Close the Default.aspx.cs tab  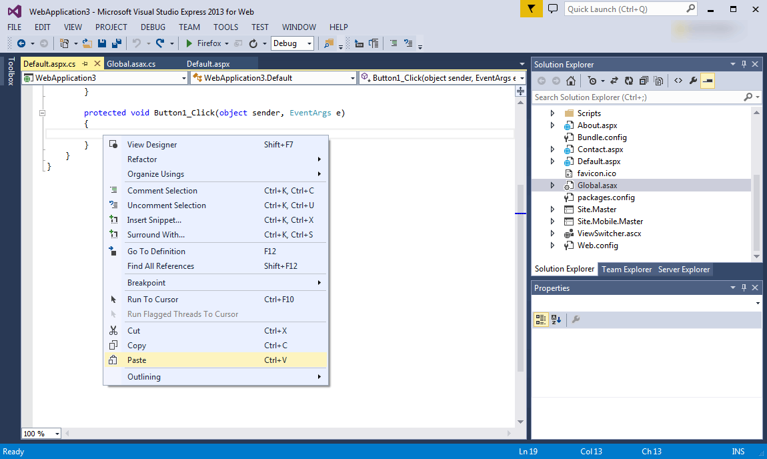pyautogui.click(x=97, y=63)
